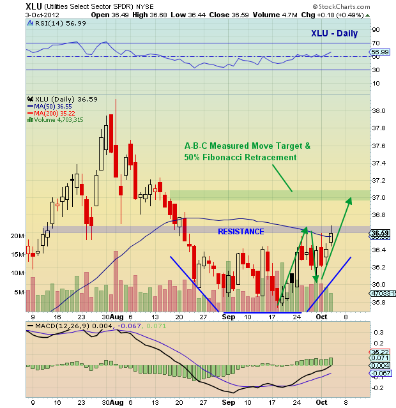
Task: Click the candlestick icon before XLU (Daily)
Action: pos(30,99)
